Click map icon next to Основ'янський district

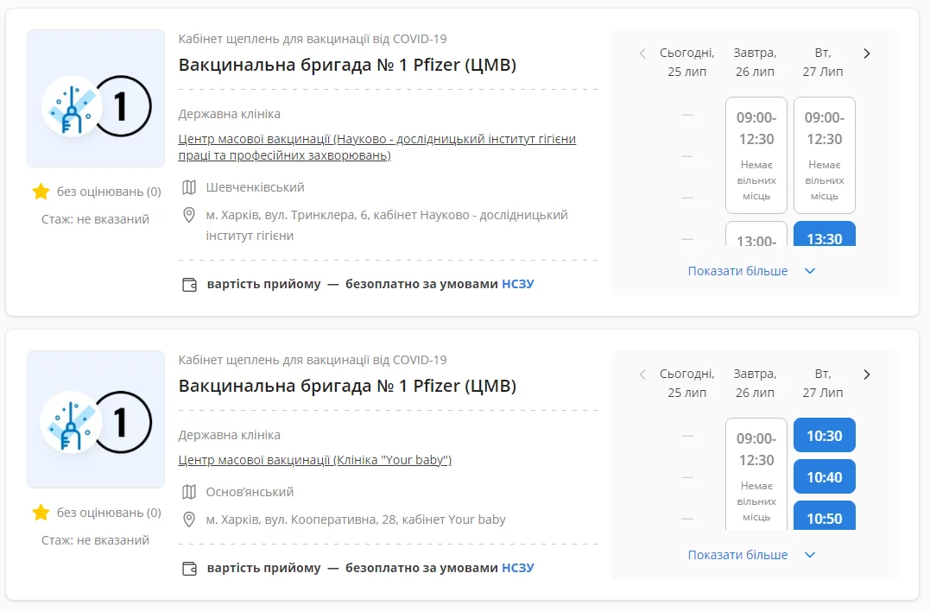click(x=190, y=492)
